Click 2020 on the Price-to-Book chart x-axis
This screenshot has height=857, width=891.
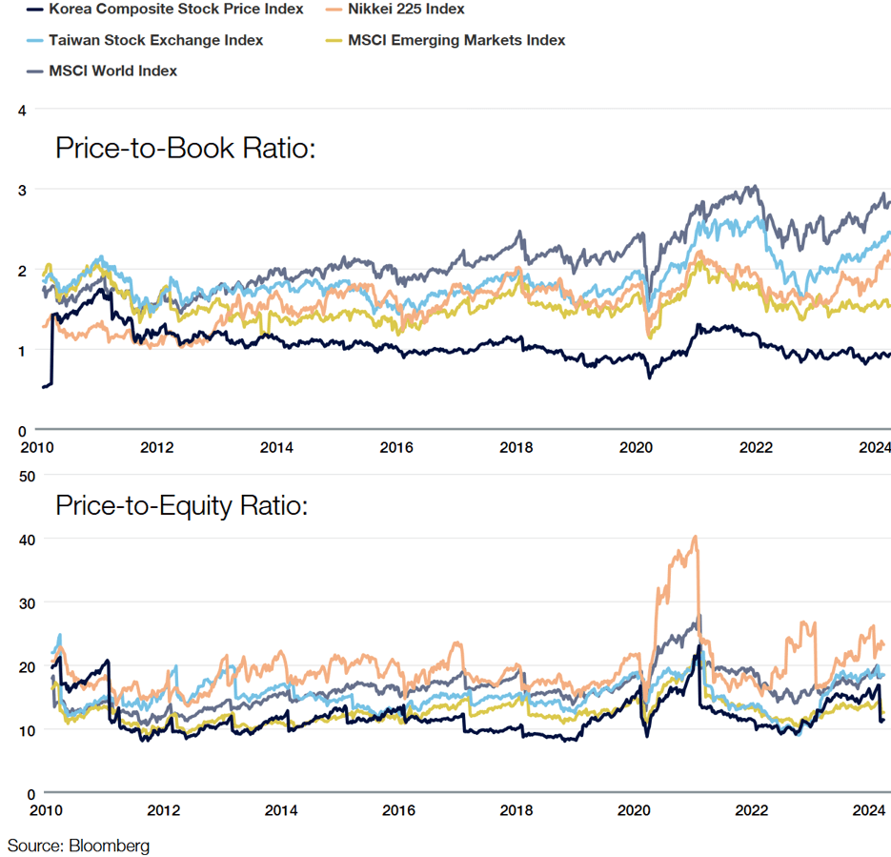tap(635, 447)
